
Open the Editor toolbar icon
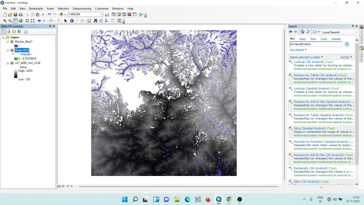[107, 15]
